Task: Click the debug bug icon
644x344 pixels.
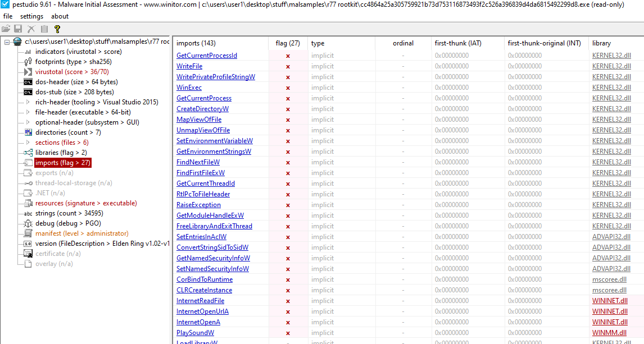Action: 28,223
